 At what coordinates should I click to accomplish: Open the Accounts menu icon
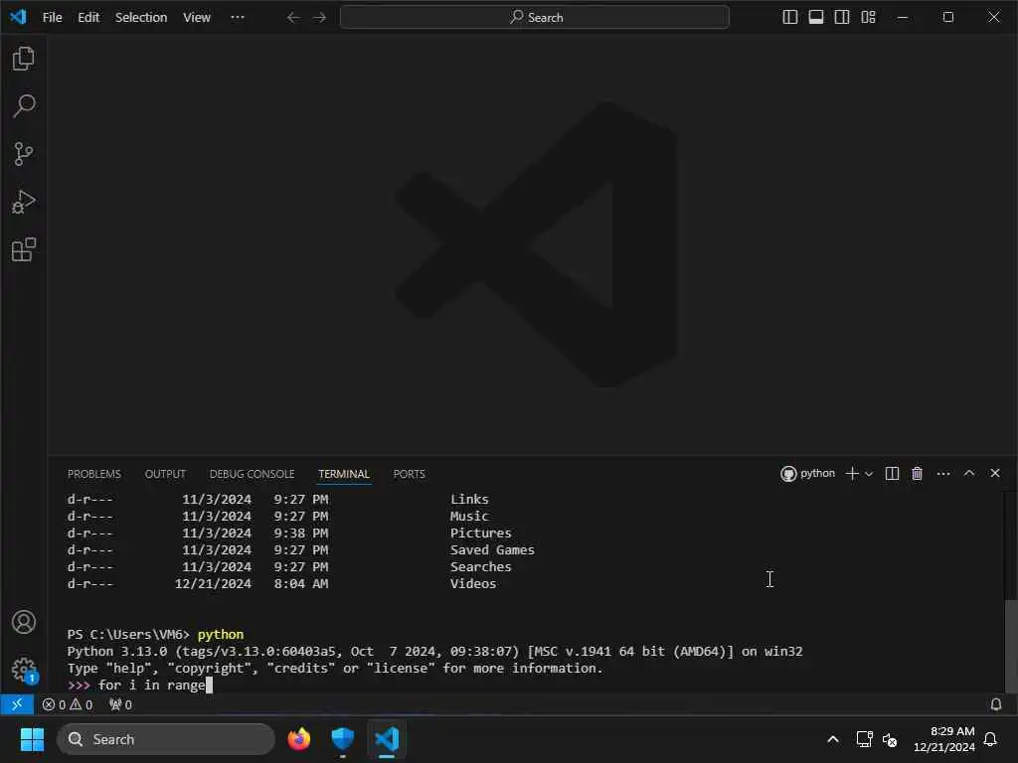pos(24,622)
